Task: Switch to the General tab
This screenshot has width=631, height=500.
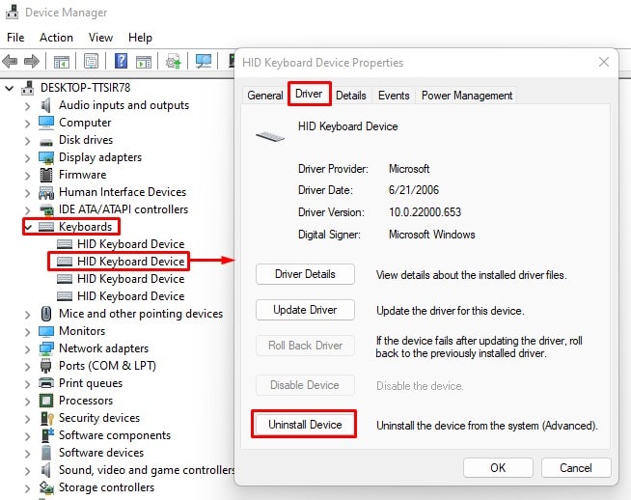Action: (265, 96)
